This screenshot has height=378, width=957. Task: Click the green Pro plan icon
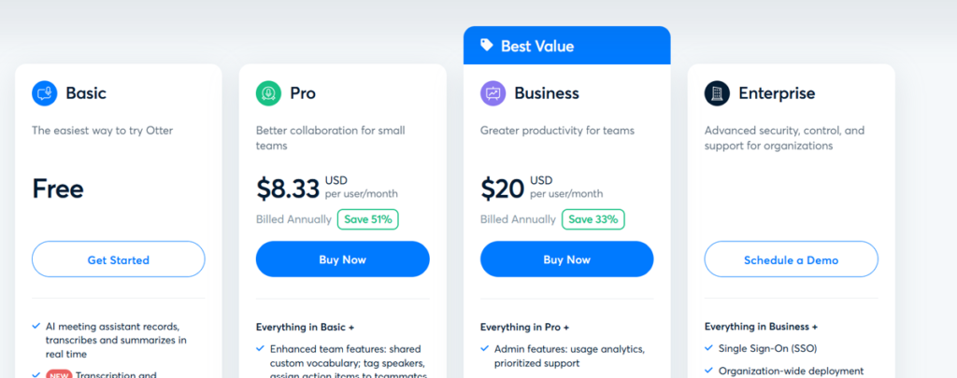[x=268, y=93]
